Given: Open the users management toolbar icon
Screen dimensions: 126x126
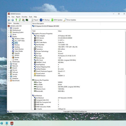Looking at the screenshot, I should click(x=23, y=20).
